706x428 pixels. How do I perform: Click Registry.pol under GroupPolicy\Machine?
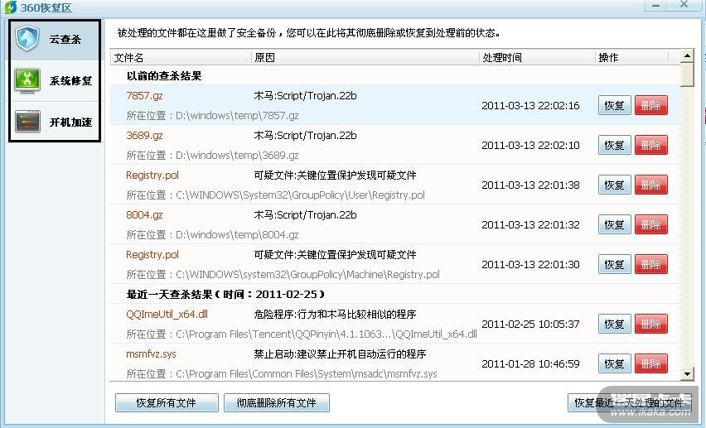(x=152, y=255)
